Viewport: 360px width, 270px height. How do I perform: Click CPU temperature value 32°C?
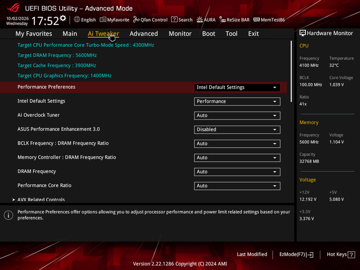click(334, 65)
